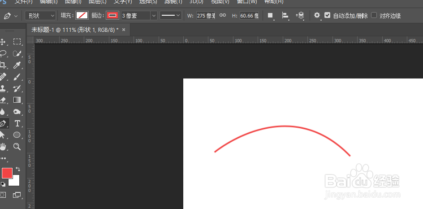Select the Brush tool
This screenshot has width=423, height=209.
click(x=17, y=77)
